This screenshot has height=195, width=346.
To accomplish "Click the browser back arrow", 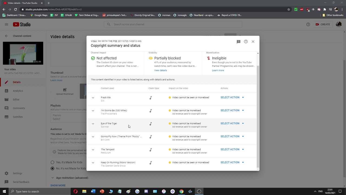I will tap(4, 9).
